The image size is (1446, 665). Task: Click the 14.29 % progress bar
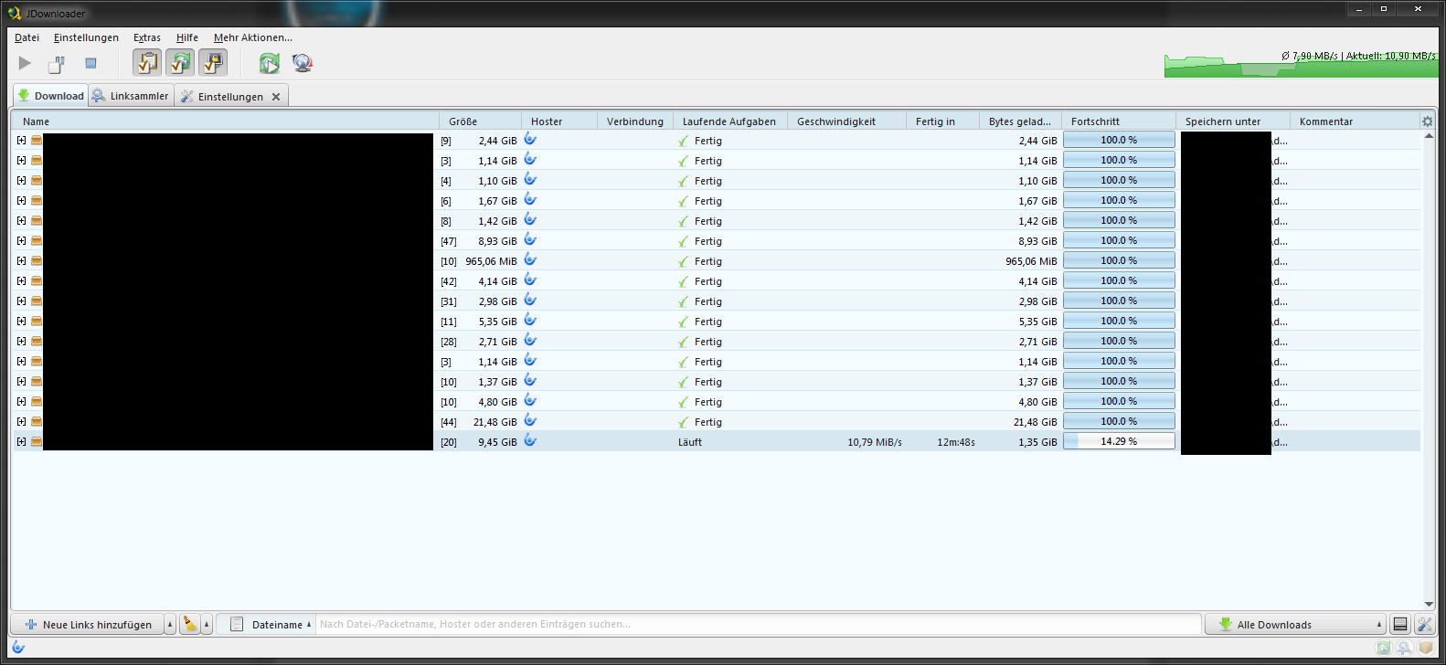click(1119, 441)
